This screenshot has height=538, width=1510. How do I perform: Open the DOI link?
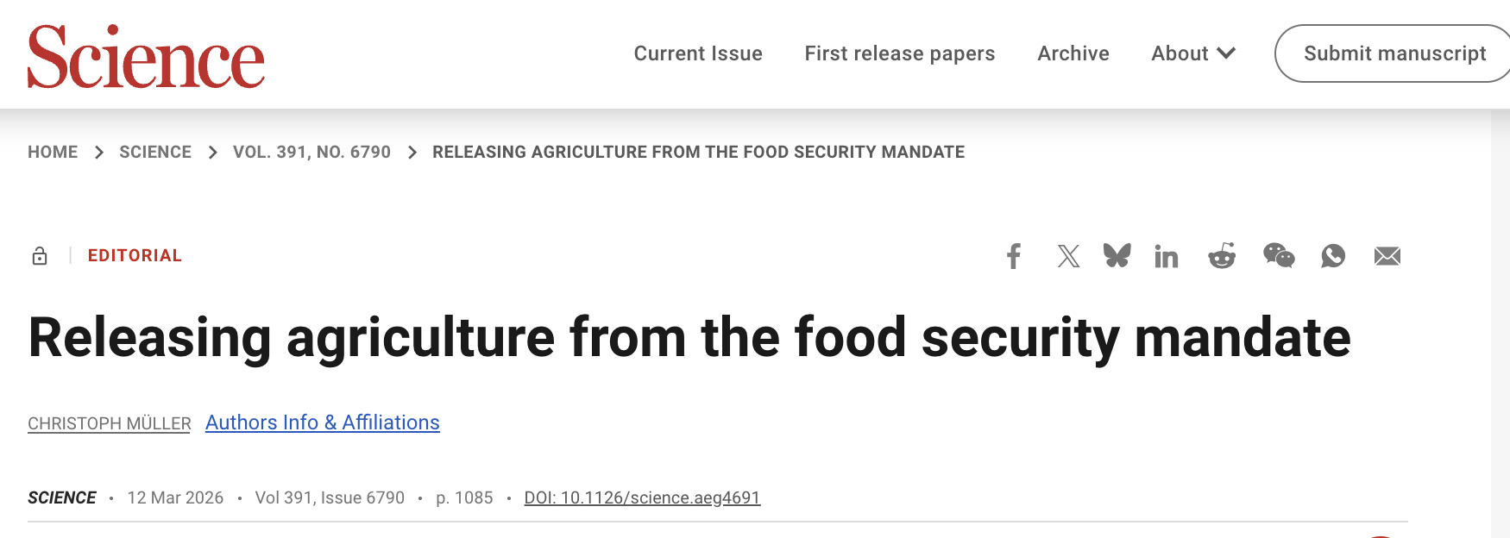(x=642, y=497)
